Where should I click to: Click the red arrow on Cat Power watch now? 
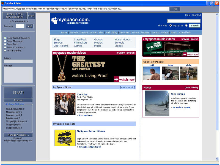[x=116, y=79]
